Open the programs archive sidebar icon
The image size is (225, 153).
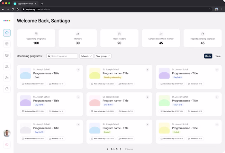click(x=7, y=44)
